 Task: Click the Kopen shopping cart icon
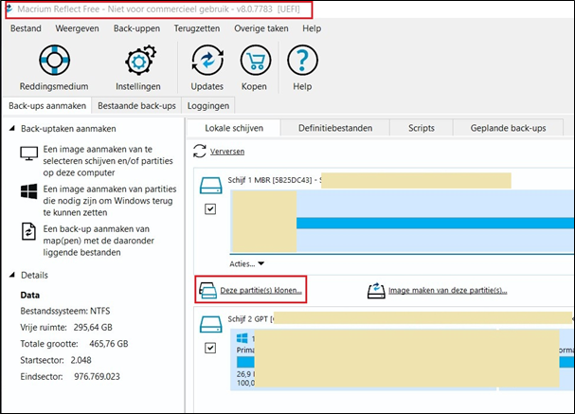click(254, 62)
